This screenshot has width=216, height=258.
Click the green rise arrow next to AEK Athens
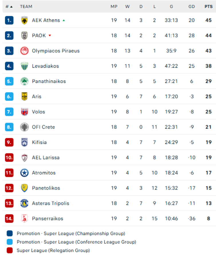(x=63, y=20)
